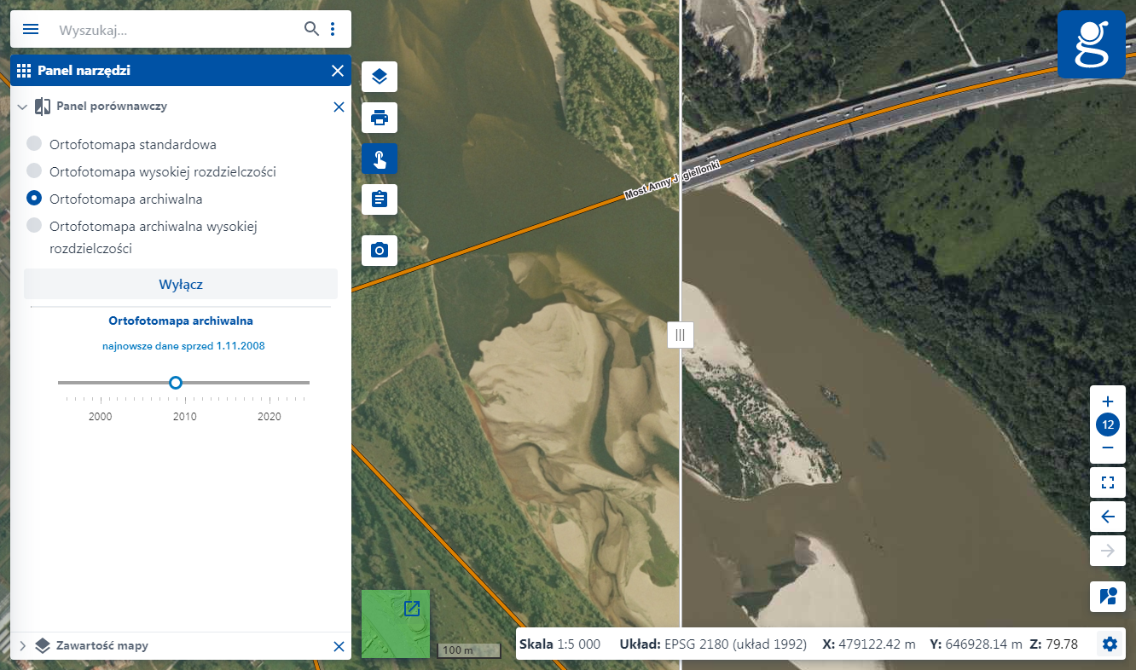Open the hamburger main menu

coord(31,30)
